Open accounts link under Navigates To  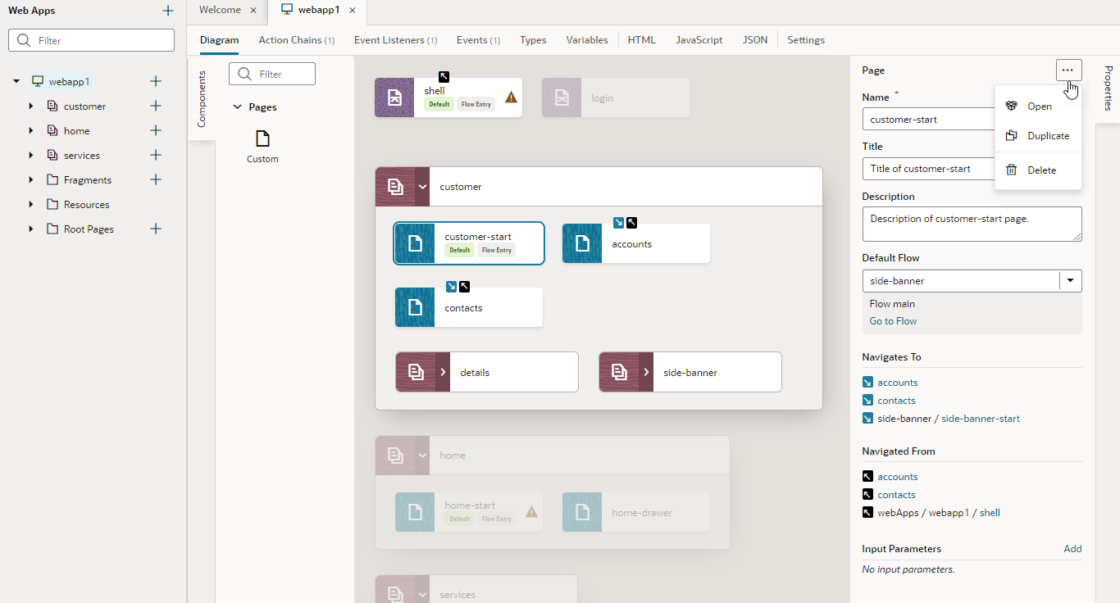pos(898,383)
